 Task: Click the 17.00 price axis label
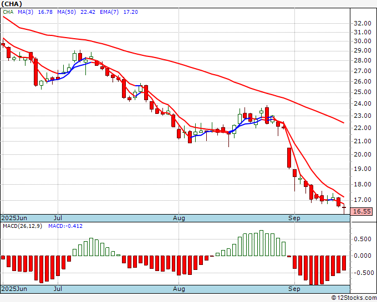pos(363,200)
